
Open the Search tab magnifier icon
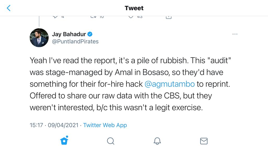pyautogui.click(x=110, y=141)
